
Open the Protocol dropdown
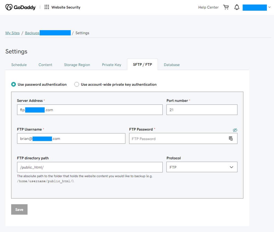tap(202, 167)
